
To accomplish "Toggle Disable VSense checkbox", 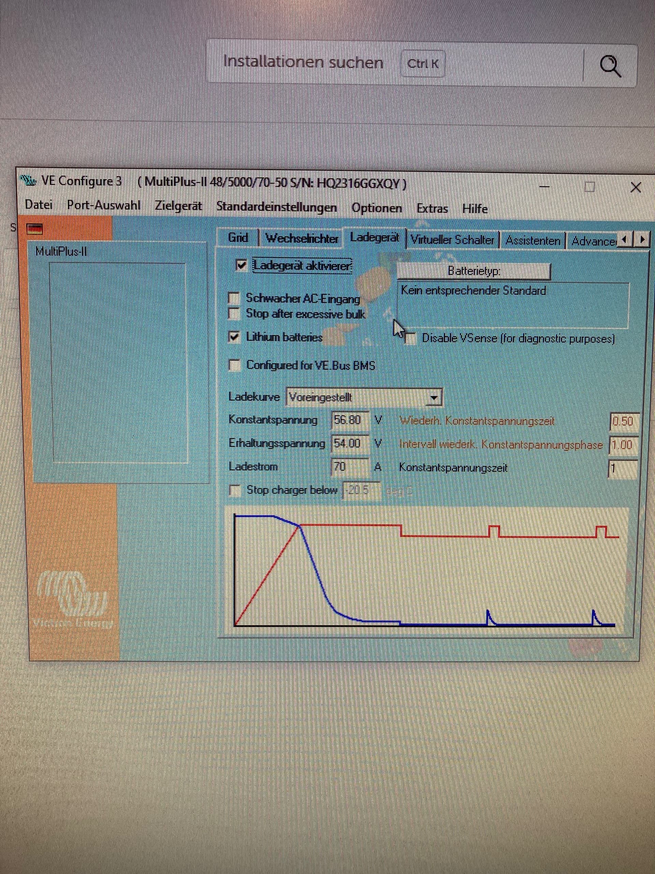I will 411,339.
